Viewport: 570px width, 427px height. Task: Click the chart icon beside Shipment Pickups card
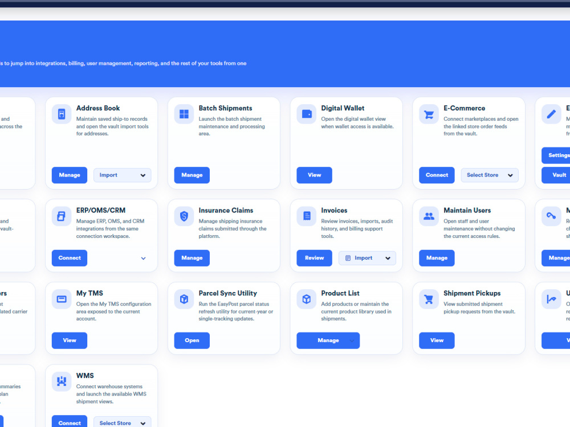tap(551, 299)
